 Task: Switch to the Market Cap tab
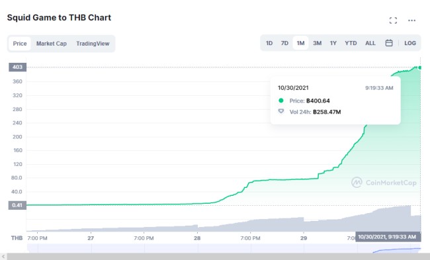(52, 44)
